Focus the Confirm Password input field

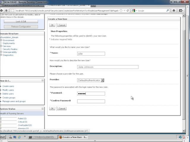click(x=91, y=101)
